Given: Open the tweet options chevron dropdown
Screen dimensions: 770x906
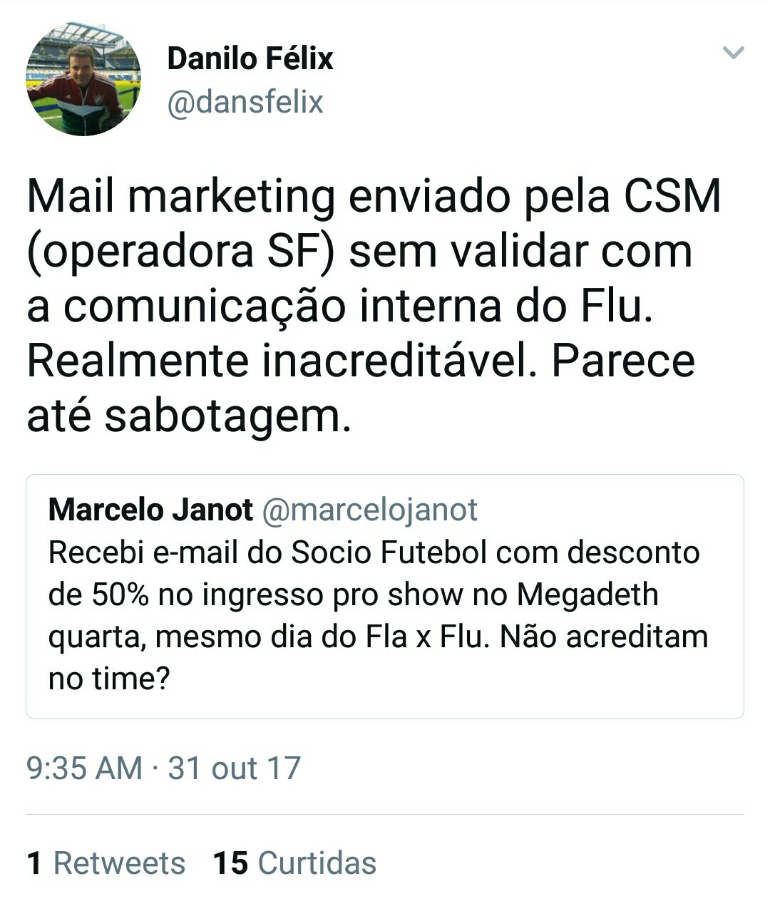Looking at the screenshot, I should (x=733, y=53).
